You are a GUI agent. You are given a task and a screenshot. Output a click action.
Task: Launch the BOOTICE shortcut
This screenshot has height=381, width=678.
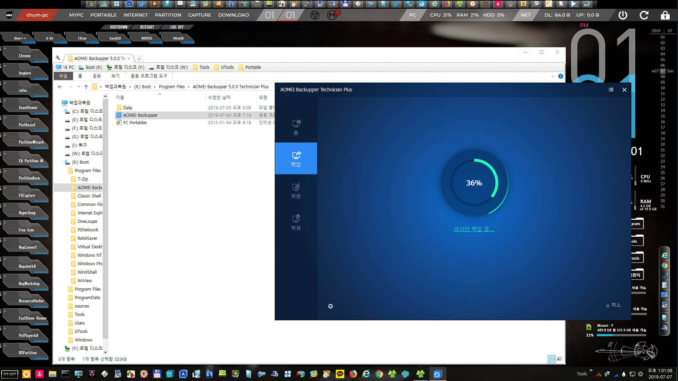coord(147,38)
